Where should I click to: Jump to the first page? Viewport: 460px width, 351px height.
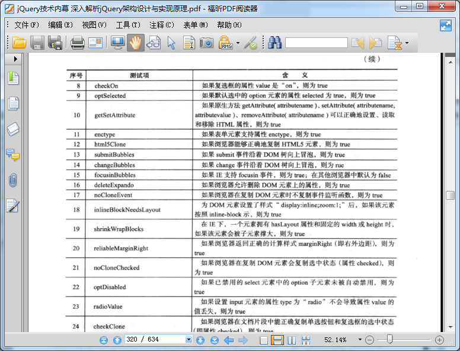(104, 340)
